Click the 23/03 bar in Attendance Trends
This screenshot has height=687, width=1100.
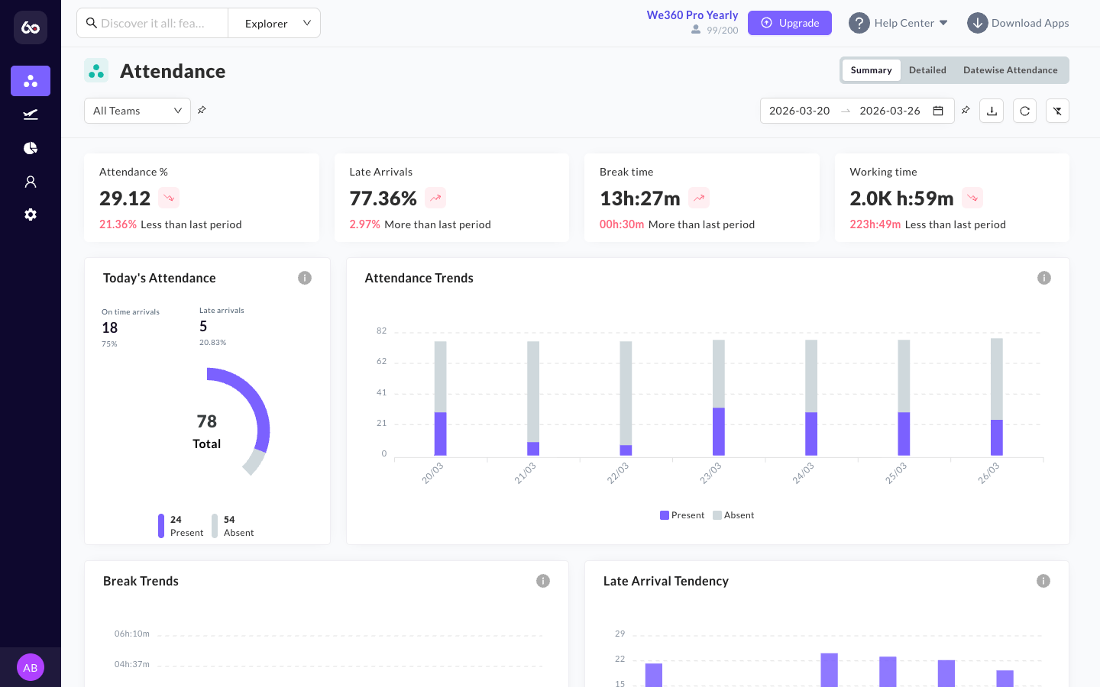(719, 398)
